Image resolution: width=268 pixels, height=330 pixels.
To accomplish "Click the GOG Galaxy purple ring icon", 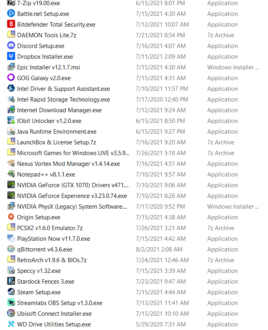I will pos(11,78).
